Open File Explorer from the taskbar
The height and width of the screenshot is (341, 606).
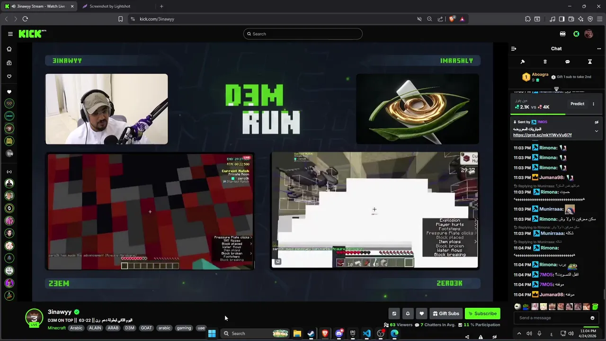297,333
